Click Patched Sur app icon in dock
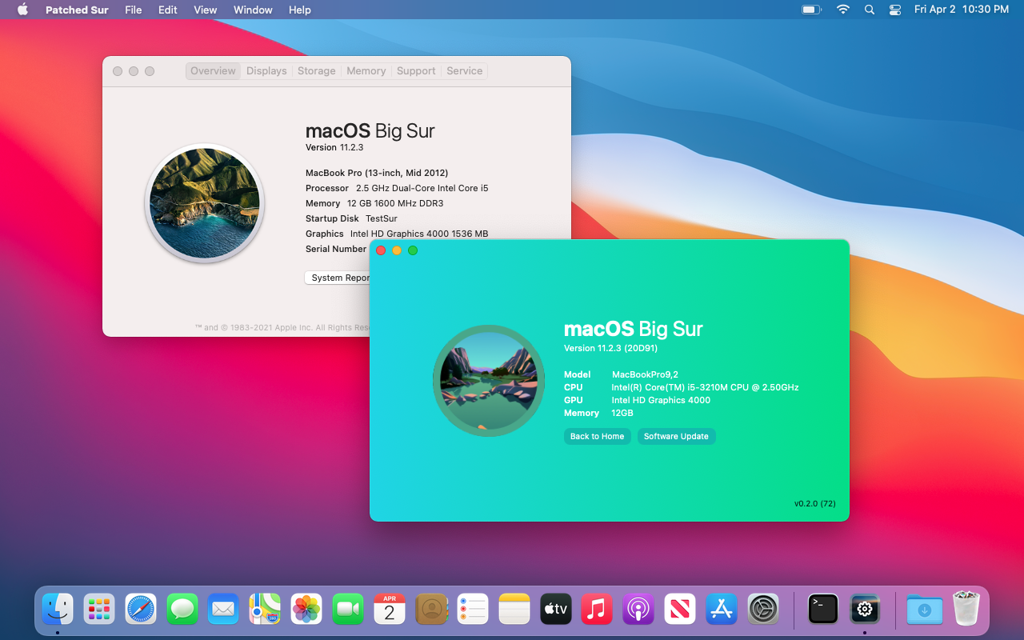 click(865, 610)
